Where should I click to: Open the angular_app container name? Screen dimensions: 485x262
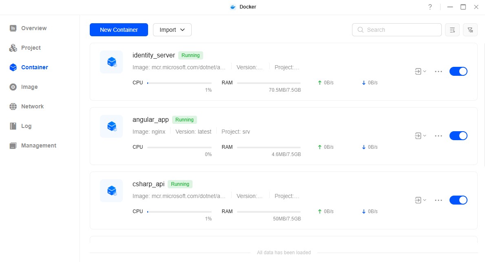(x=151, y=119)
